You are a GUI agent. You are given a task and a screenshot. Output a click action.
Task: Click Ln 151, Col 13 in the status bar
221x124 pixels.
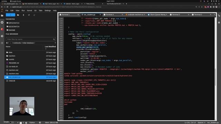[190, 123]
